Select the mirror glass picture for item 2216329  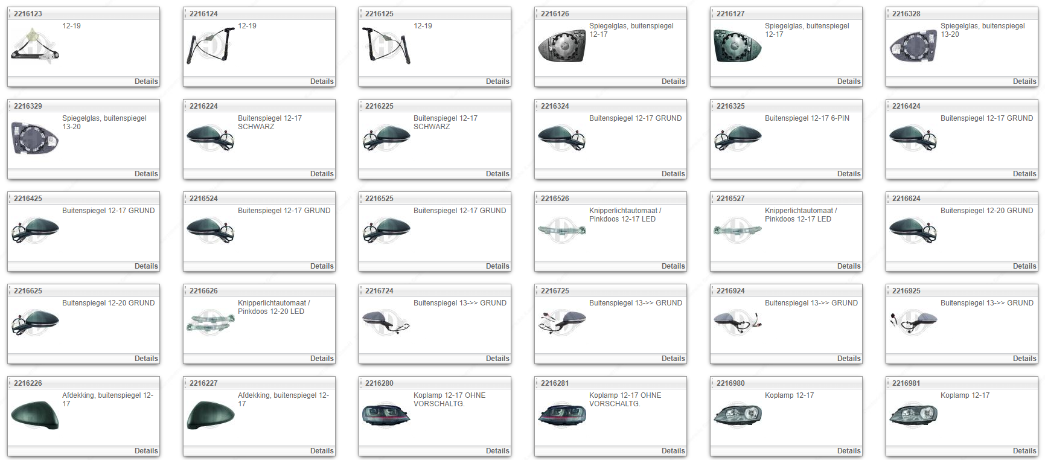(35, 139)
